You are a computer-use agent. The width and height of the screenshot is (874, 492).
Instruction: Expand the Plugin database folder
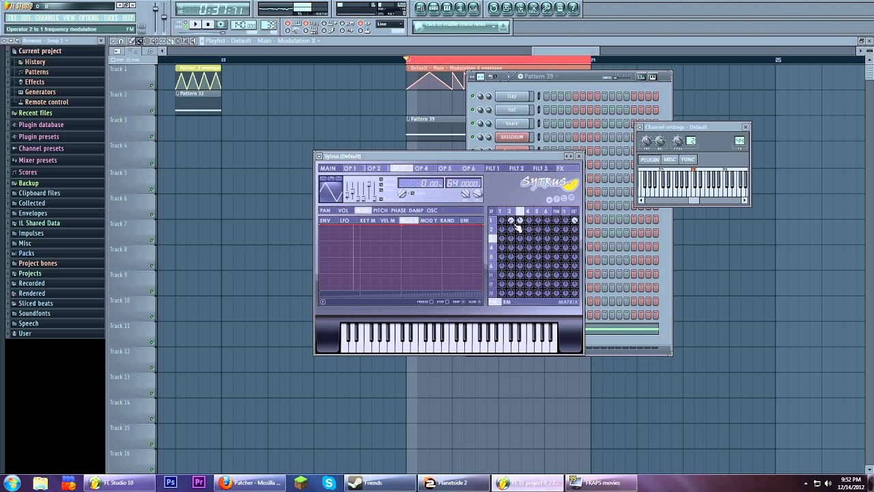(x=41, y=124)
